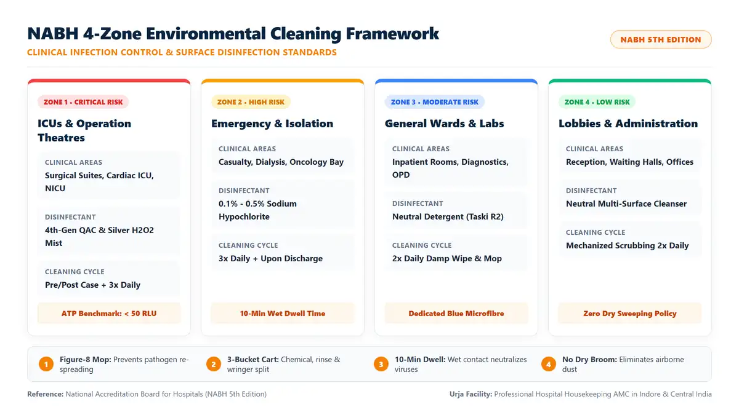Click the 10-Min Wet Dwell Time banner
The width and height of the screenshot is (739, 415).
(283, 314)
